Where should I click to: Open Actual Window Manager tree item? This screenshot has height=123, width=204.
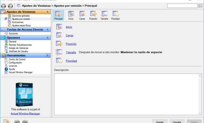click(21, 72)
